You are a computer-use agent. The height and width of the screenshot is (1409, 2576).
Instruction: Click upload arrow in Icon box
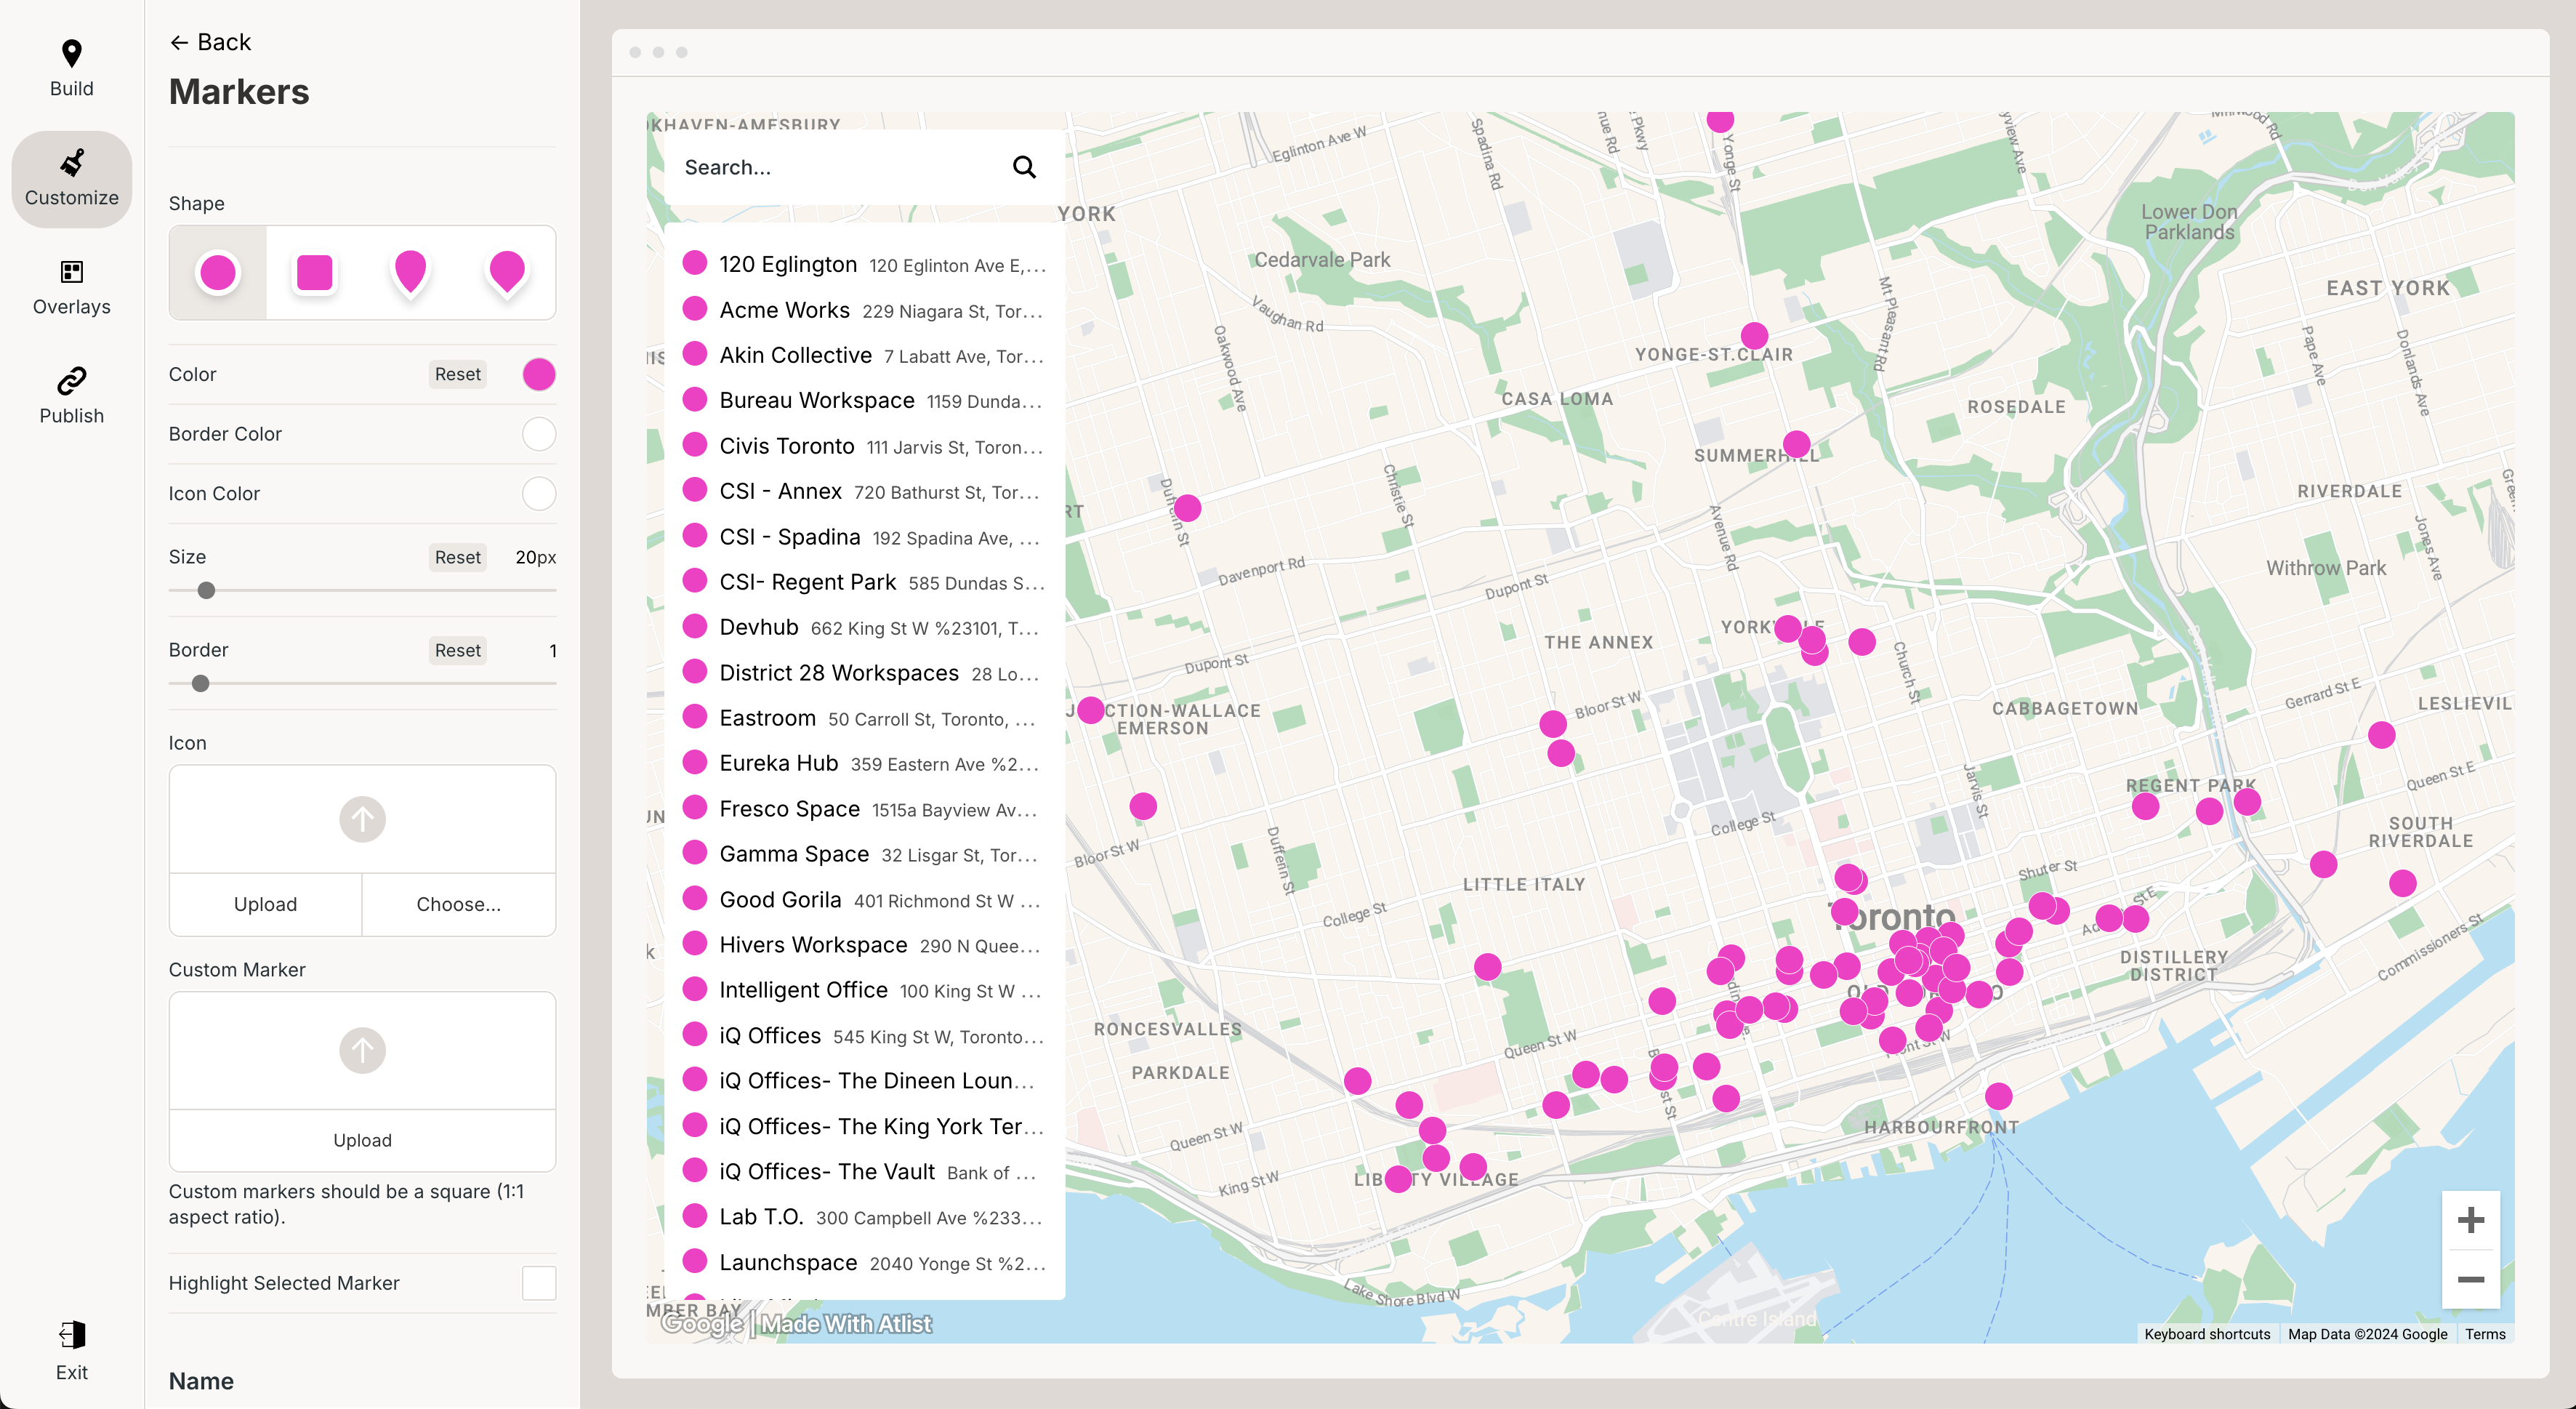[362, 819]
